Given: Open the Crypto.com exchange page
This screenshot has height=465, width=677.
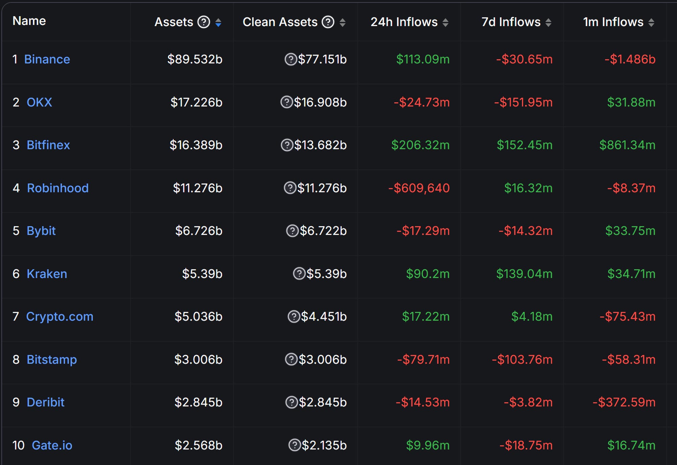Looking at the screenshot, I should click(x=60, y=316).
